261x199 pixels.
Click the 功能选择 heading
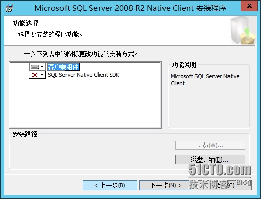tap(26, 23)
